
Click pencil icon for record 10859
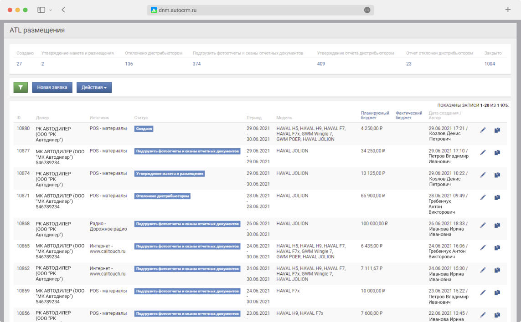pos(483,292)
